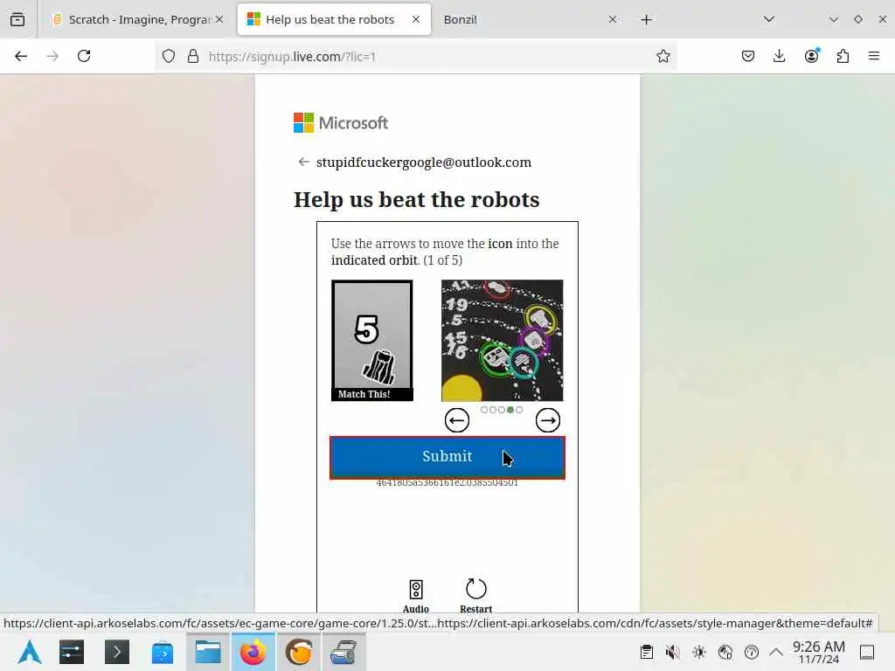This screenshot has width=895, height=671.
Task: Restart the puzzle challenge
Action: pyautogui.click(x=476, y=596)
